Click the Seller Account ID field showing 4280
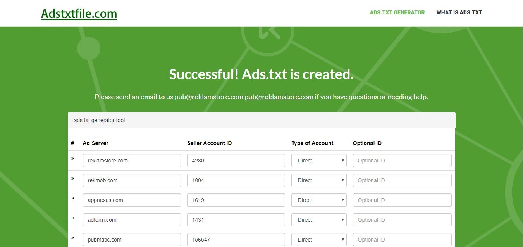523x247 pixels. click(236, 160)
